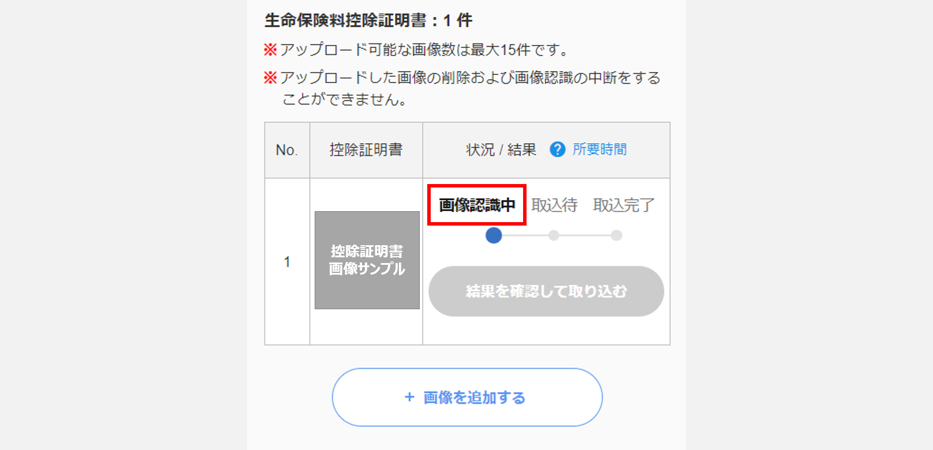Select the 取込待 status label
Screen dimensions: 933x450
click(x=554, y=205)
